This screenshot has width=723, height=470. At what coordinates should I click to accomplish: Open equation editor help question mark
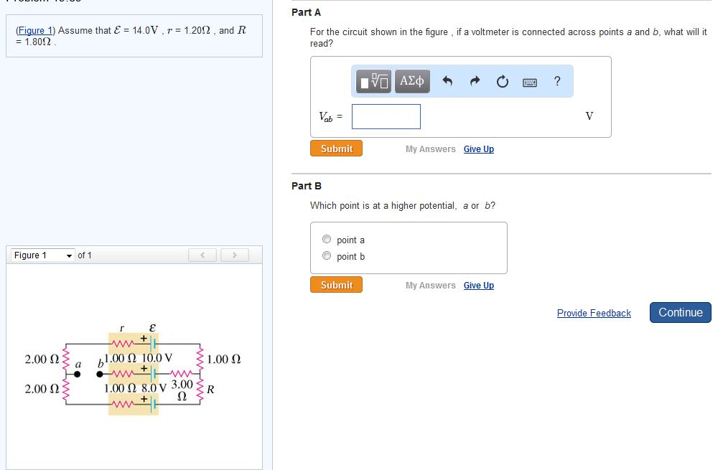coord(557,81)
